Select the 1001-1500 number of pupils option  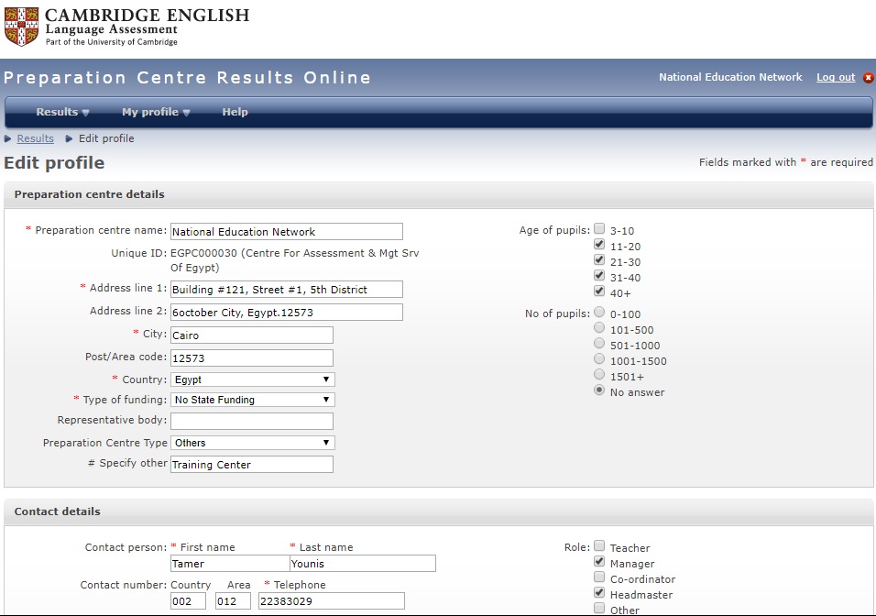pos(599,358)
